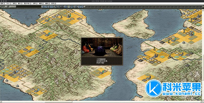Click the vertical scrollbar on the right edge

203,55
